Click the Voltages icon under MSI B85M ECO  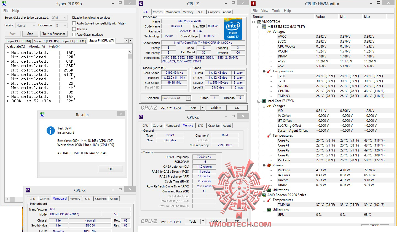[x=269, y=32]
